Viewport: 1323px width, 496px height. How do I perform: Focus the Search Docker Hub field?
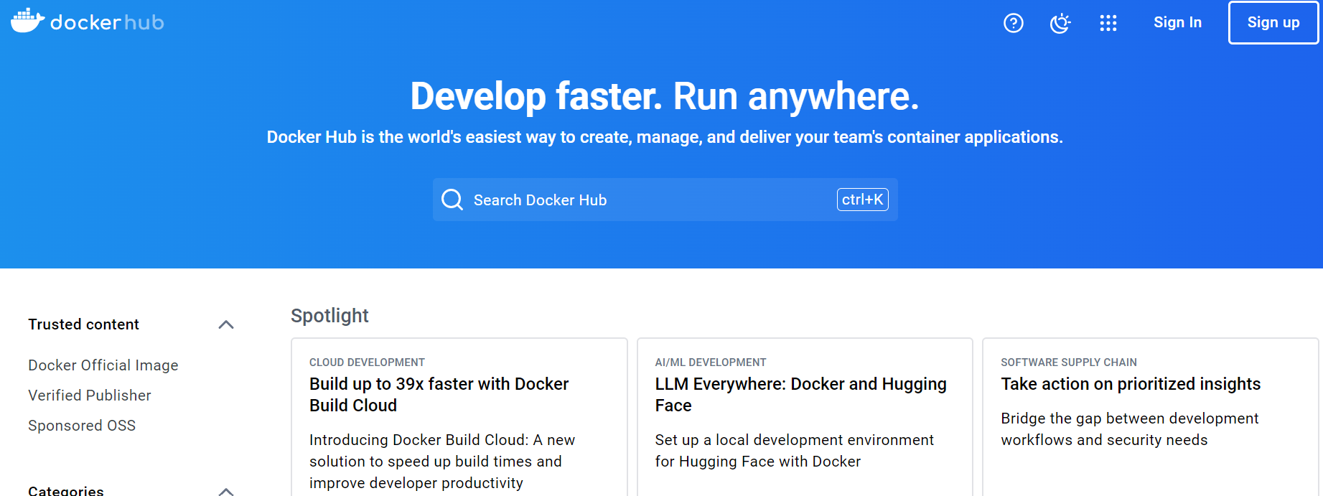[x=646, y=200]
